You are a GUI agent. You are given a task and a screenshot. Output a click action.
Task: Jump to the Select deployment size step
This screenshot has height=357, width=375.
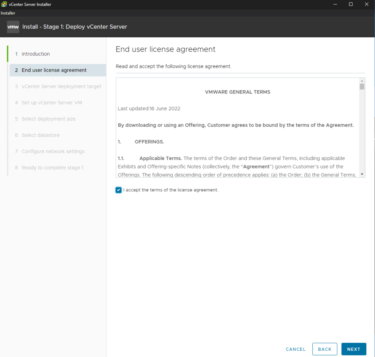pyautogui.click(x=48, y=119)
